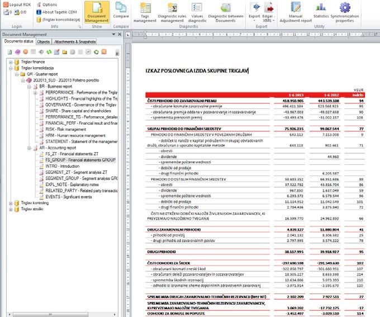Click the green refresh arrows toolbar icon

[x=49, y=52]
